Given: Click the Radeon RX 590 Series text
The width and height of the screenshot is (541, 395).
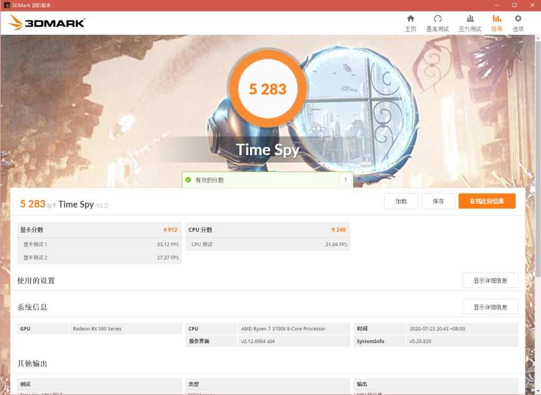Looking at the screenshot, I should [97, 329].
